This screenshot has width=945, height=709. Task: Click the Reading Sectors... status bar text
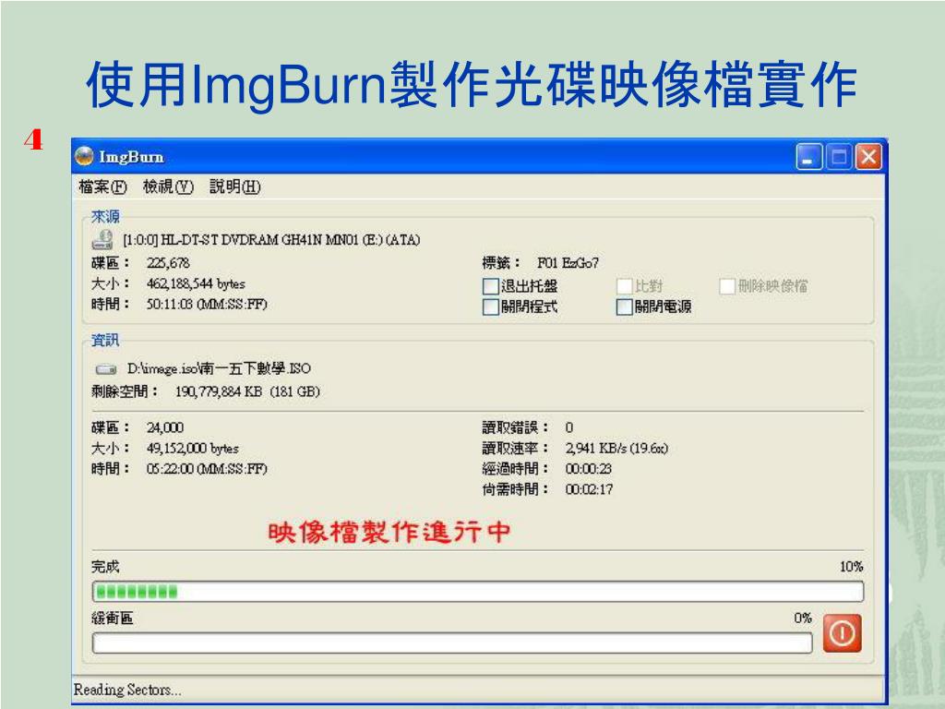pos(127,690)
